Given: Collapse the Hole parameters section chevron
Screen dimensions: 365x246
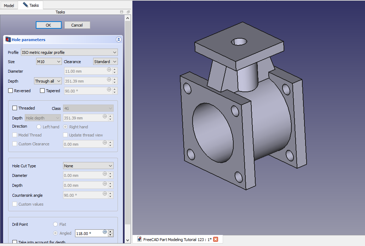Looking at the screenshot, I should tap(118, 40).
